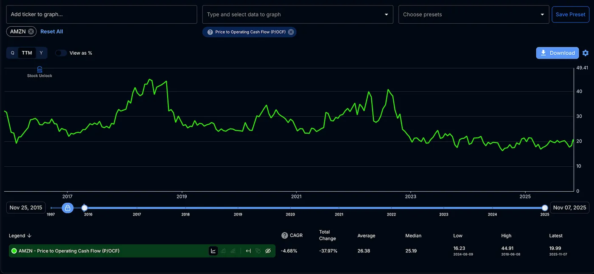The width and height of the screenshot is (594, 274).
Task: Click the Median value 25.19
Action: tap(411, 251)
